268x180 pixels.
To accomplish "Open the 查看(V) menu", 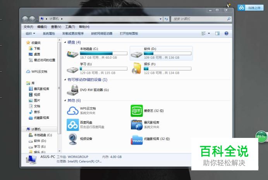I will [56, 27].
